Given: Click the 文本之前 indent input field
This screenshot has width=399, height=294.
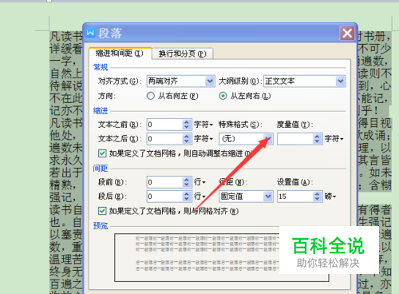Looking at the screenshot, I should (164, 125).
